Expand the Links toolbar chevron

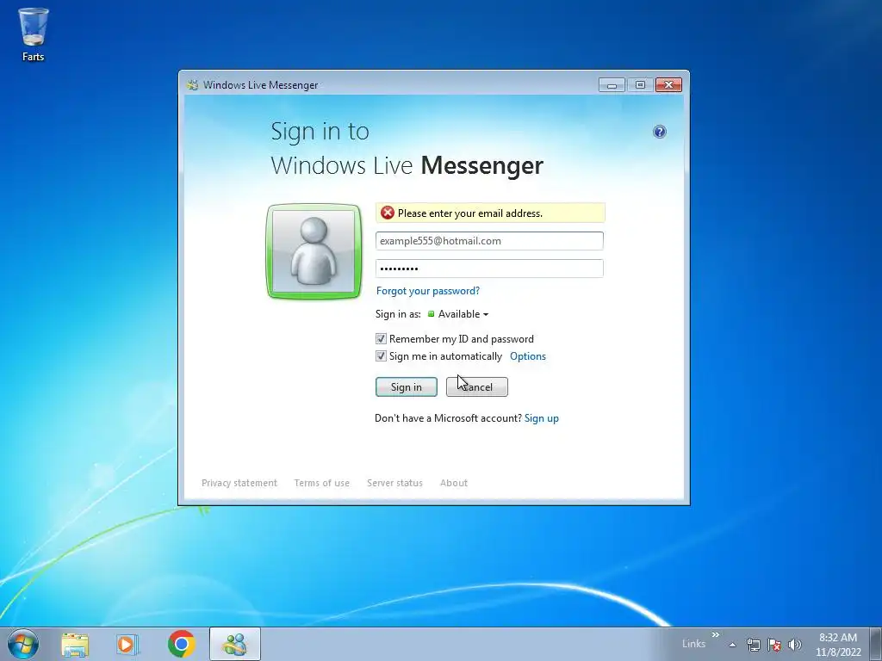[716, 635]
